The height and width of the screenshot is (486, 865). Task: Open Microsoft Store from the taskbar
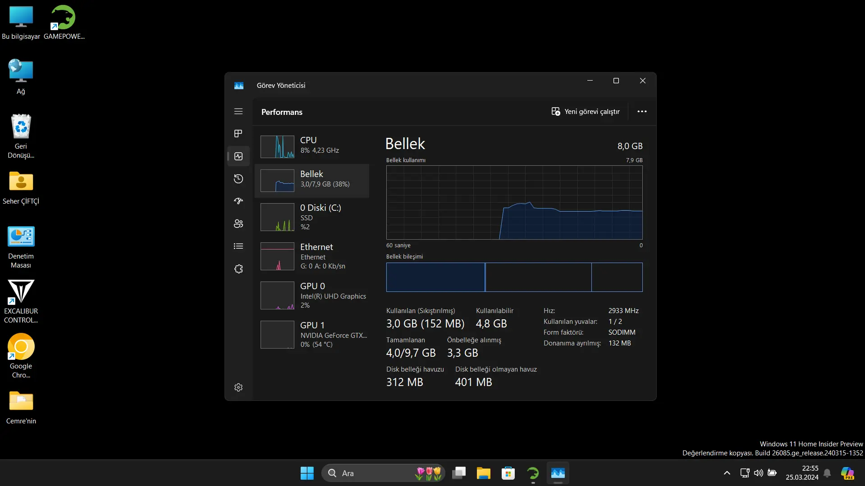pos(508,473)
